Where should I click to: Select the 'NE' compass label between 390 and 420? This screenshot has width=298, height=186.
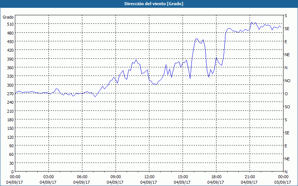point(287,55)
